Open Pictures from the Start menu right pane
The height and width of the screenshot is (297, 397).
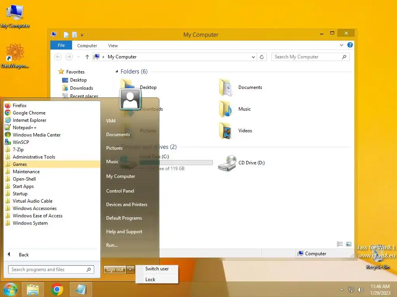tap(114, 148)
